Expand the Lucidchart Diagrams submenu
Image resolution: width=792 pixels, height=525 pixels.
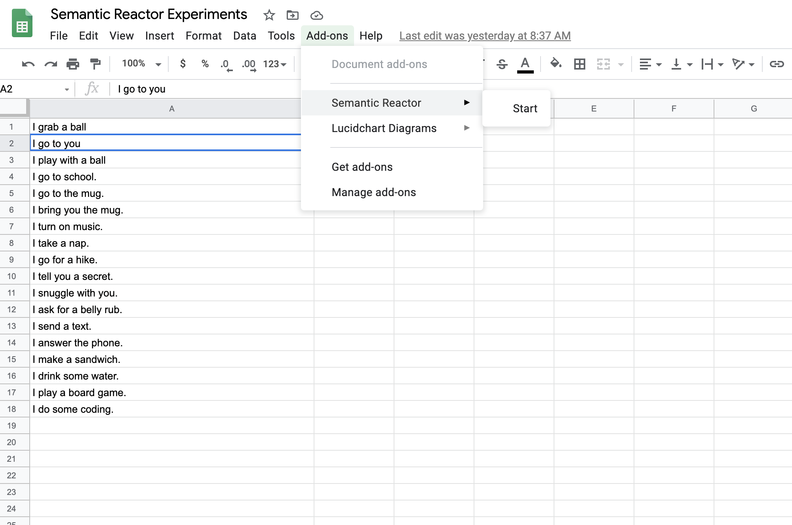pos(384,128)
